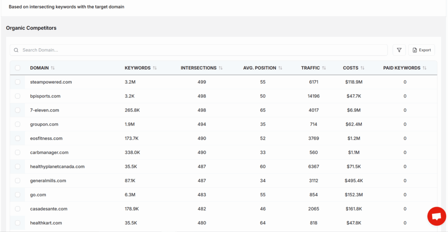Click the search magnifier icon

click(16, 50)
